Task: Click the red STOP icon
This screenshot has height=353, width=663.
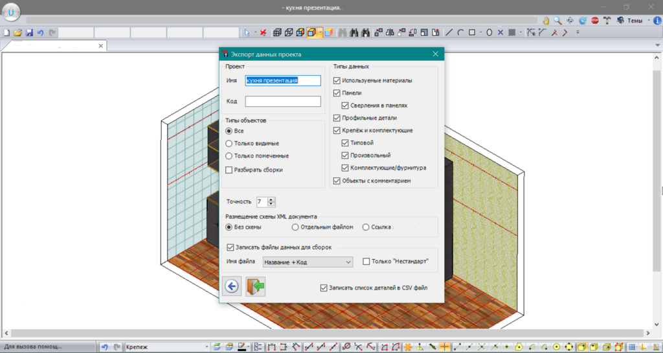Action: [594, 20]
